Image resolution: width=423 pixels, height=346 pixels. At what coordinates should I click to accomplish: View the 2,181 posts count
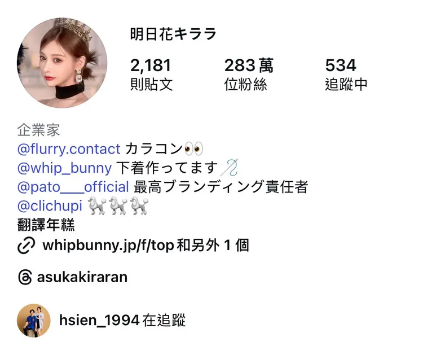click(151, 74)
